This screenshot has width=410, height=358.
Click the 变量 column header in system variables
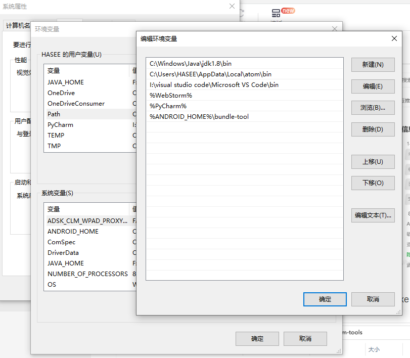pos(86,209)
